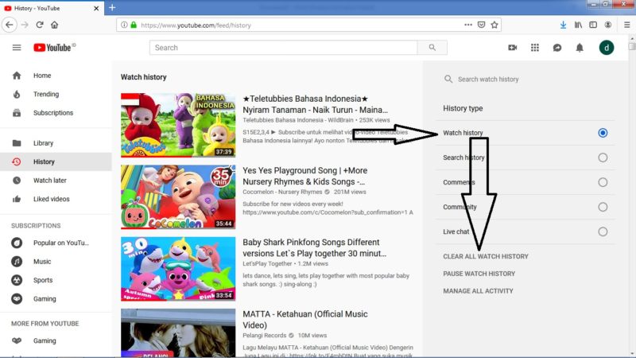The image size is (636, 358).
Task: Open Watch later in sidebar
Action: tap(56, 181)
